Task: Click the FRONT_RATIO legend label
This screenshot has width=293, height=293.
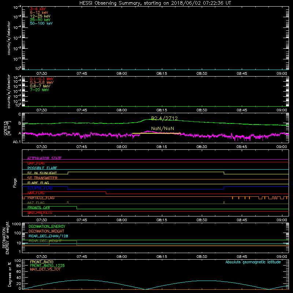Action: point(42,262)
